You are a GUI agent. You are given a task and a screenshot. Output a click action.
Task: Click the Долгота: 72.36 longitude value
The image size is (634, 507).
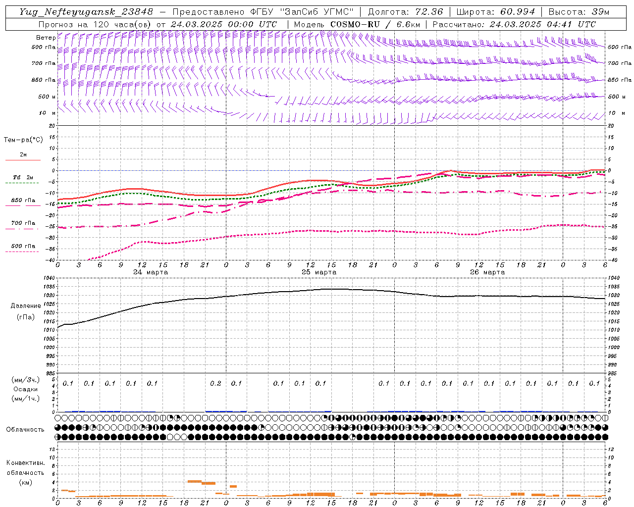pos(406,12)
